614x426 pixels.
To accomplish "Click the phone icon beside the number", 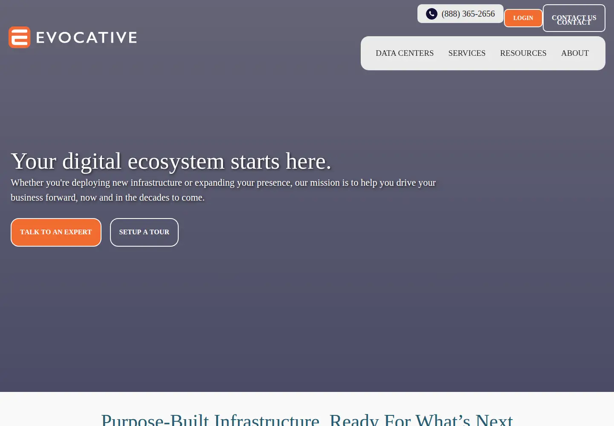I will pyautogui.click(x=432, y=14).
